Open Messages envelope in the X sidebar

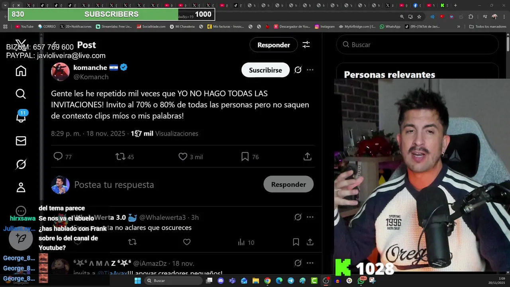tap(21, 141)
